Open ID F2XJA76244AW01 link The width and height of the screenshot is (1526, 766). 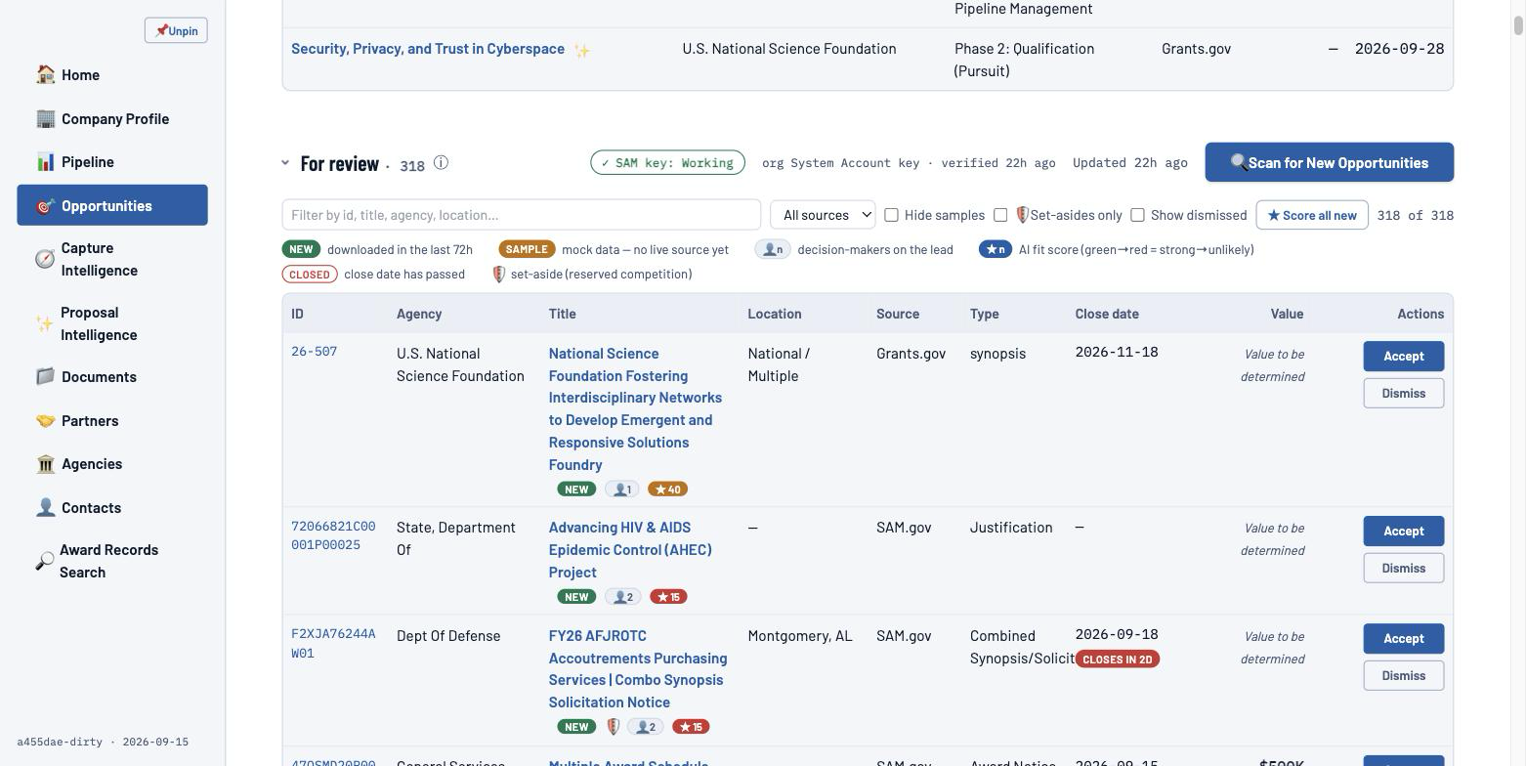tap(333, 644)
